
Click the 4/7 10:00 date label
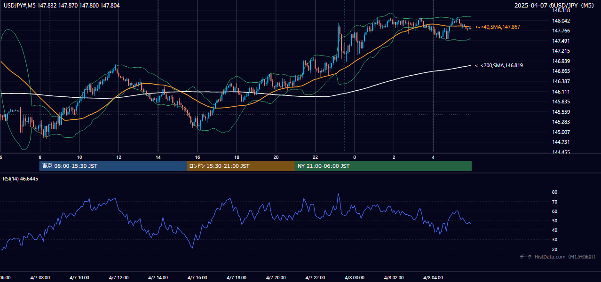point(79,278)
